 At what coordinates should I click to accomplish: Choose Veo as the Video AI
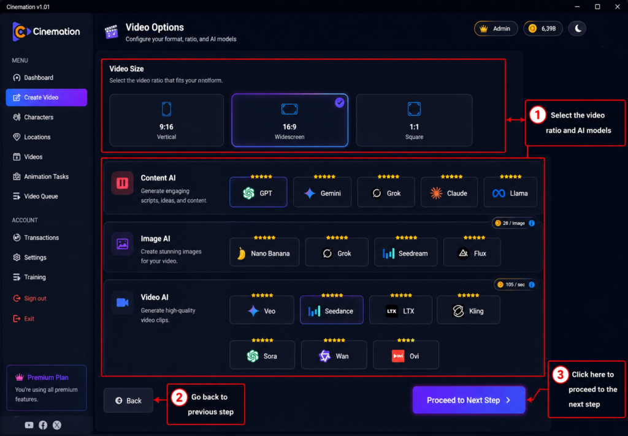pyautogui.click(x=261, y=310)
